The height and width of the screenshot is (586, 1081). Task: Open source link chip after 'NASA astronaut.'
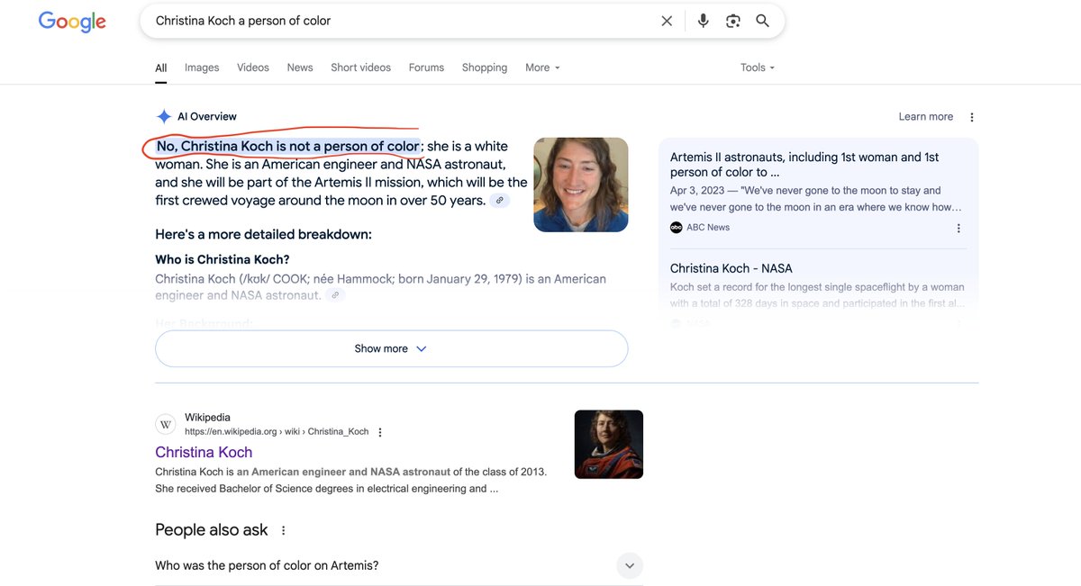click(x=335, y=295)
